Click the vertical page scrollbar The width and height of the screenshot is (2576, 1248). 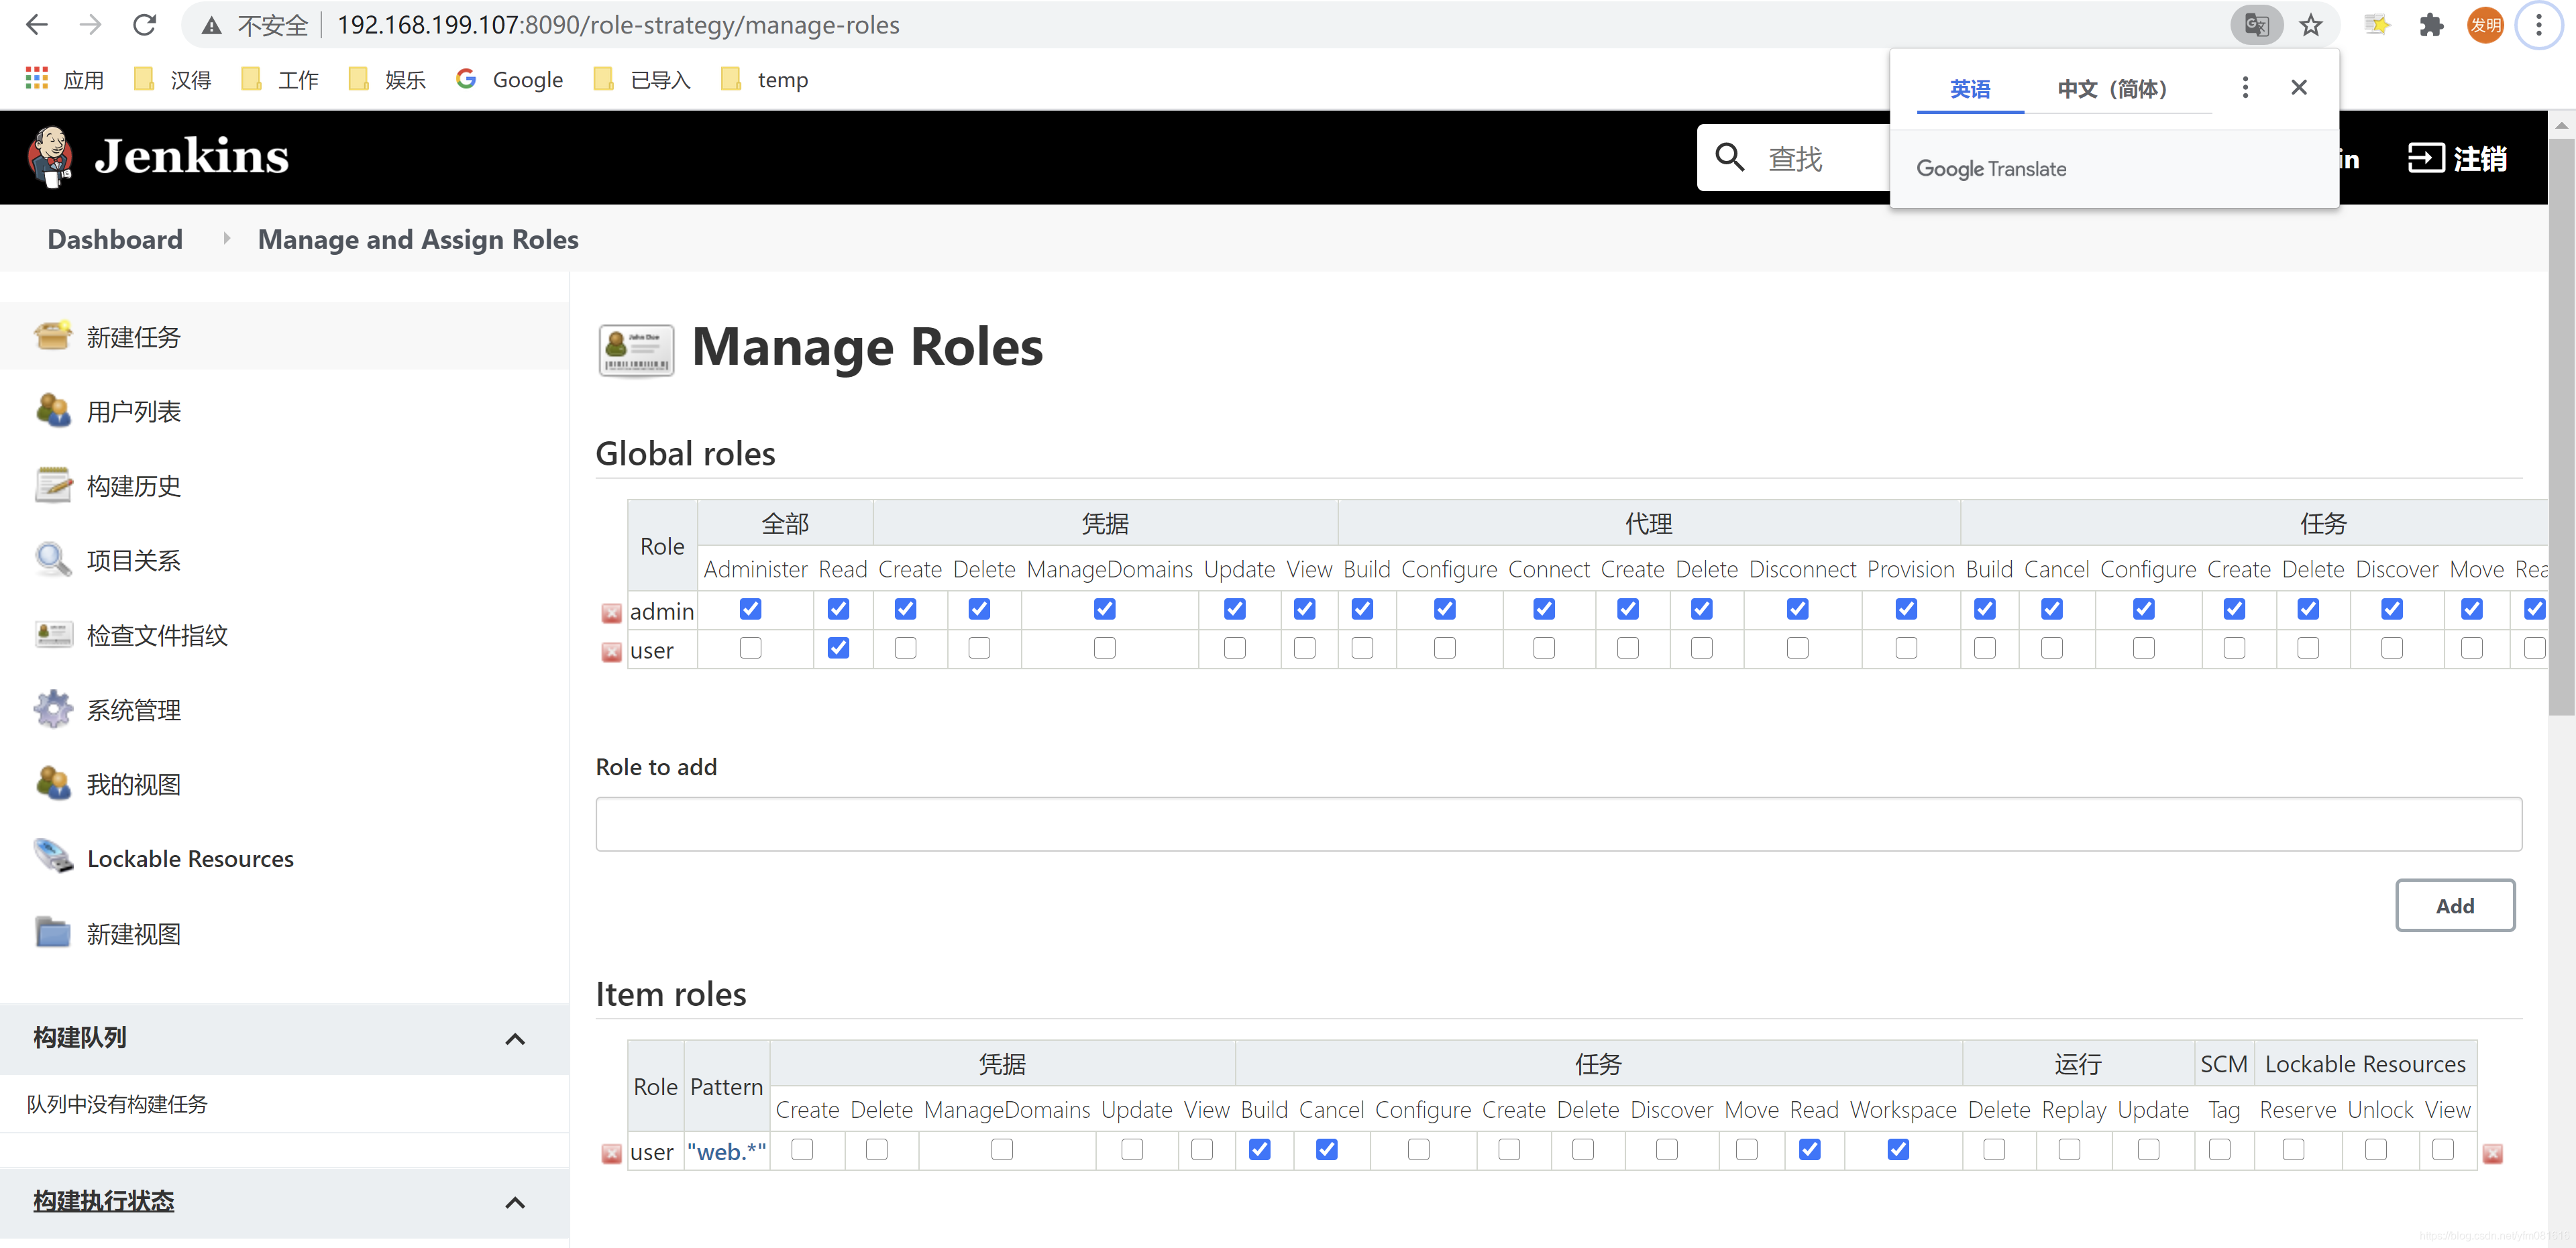[x=2560, y=428]
